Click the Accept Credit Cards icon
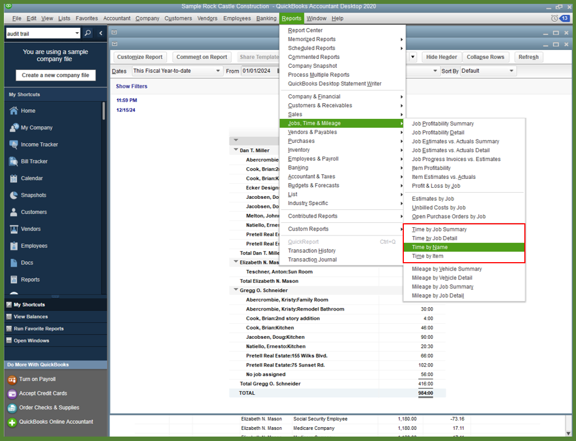 point(12,394)
